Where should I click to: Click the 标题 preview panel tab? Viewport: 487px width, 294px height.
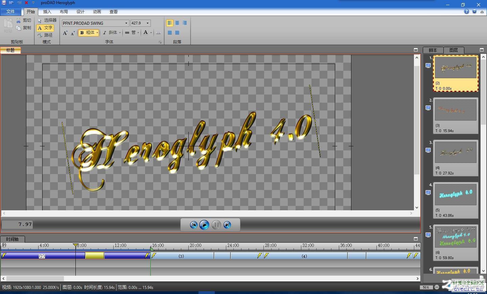click(x=10, y=50)
